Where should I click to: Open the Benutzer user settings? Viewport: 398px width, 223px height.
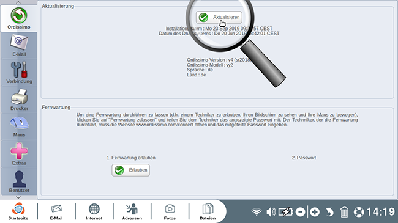pyautogui.click(x=19, y=181)
